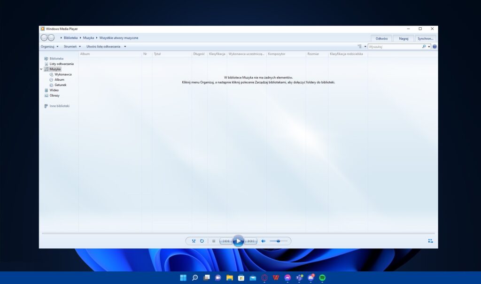481x284 pixels.
Task: Click Utwórz listę odtwarzania
Action: 103,46
